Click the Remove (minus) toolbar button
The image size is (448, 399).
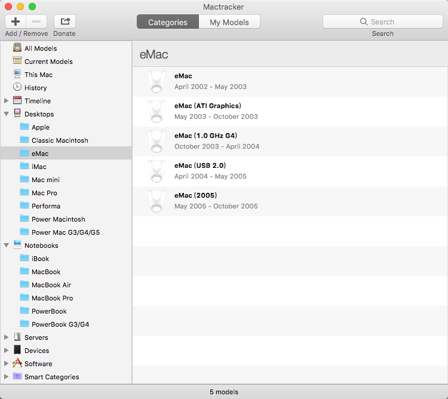(36, 22)
